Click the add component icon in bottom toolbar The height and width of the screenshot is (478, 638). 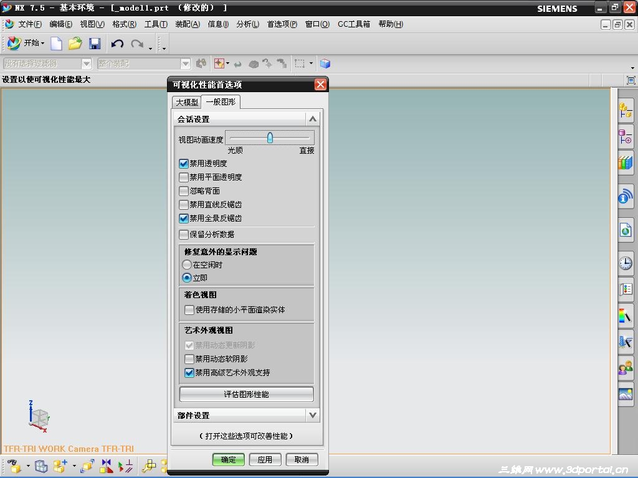(60, 466)
